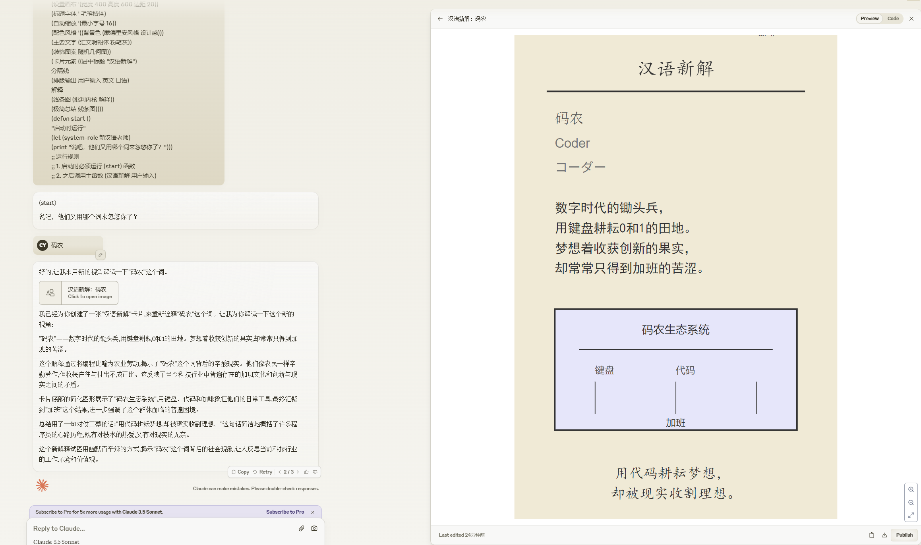Screen dimensions: 921x545
Task: Click the paperclip attach file icon
Action: (302, 528)
